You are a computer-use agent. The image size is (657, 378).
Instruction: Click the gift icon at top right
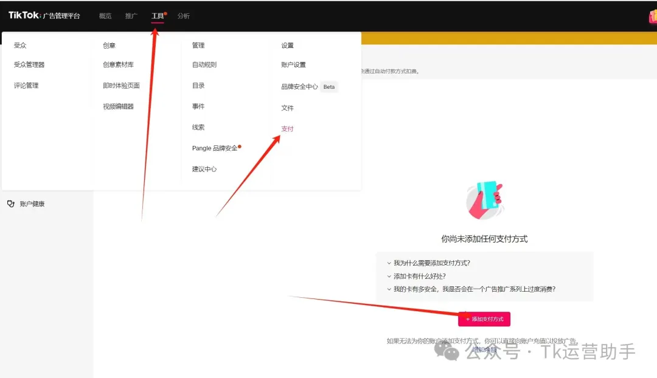(652, 16)
